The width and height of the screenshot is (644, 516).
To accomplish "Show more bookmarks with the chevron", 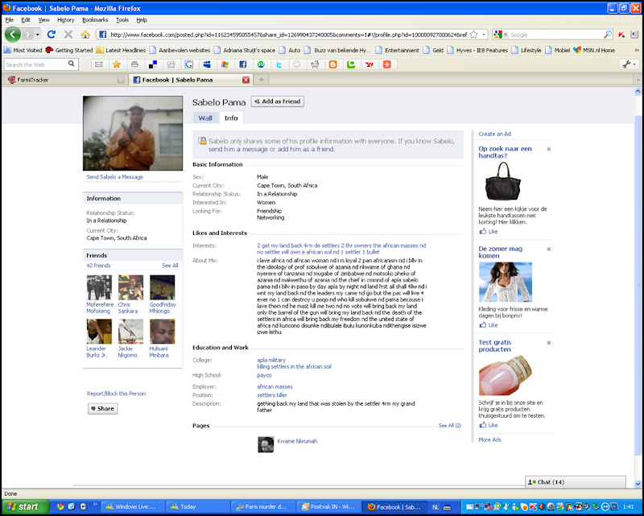I will [x=637, y=50].
